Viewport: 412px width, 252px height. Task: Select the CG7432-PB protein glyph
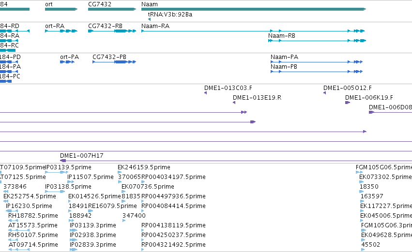tap(114, 62)
